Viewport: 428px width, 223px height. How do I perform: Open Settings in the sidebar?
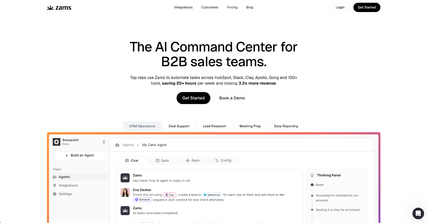coord(79,194)
